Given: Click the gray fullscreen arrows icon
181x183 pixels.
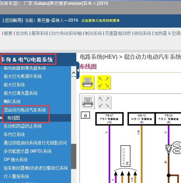Looking at the screenshot, I should click(x=104, y=102).
